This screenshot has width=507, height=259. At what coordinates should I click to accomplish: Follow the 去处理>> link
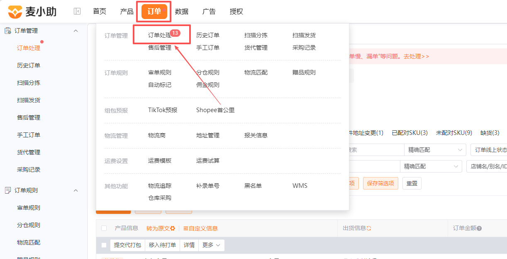pos(417,56)
